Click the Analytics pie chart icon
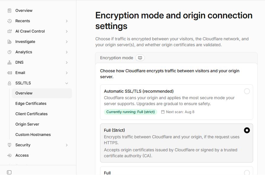The width and height of the screenshot is (265, 175). 9,52
